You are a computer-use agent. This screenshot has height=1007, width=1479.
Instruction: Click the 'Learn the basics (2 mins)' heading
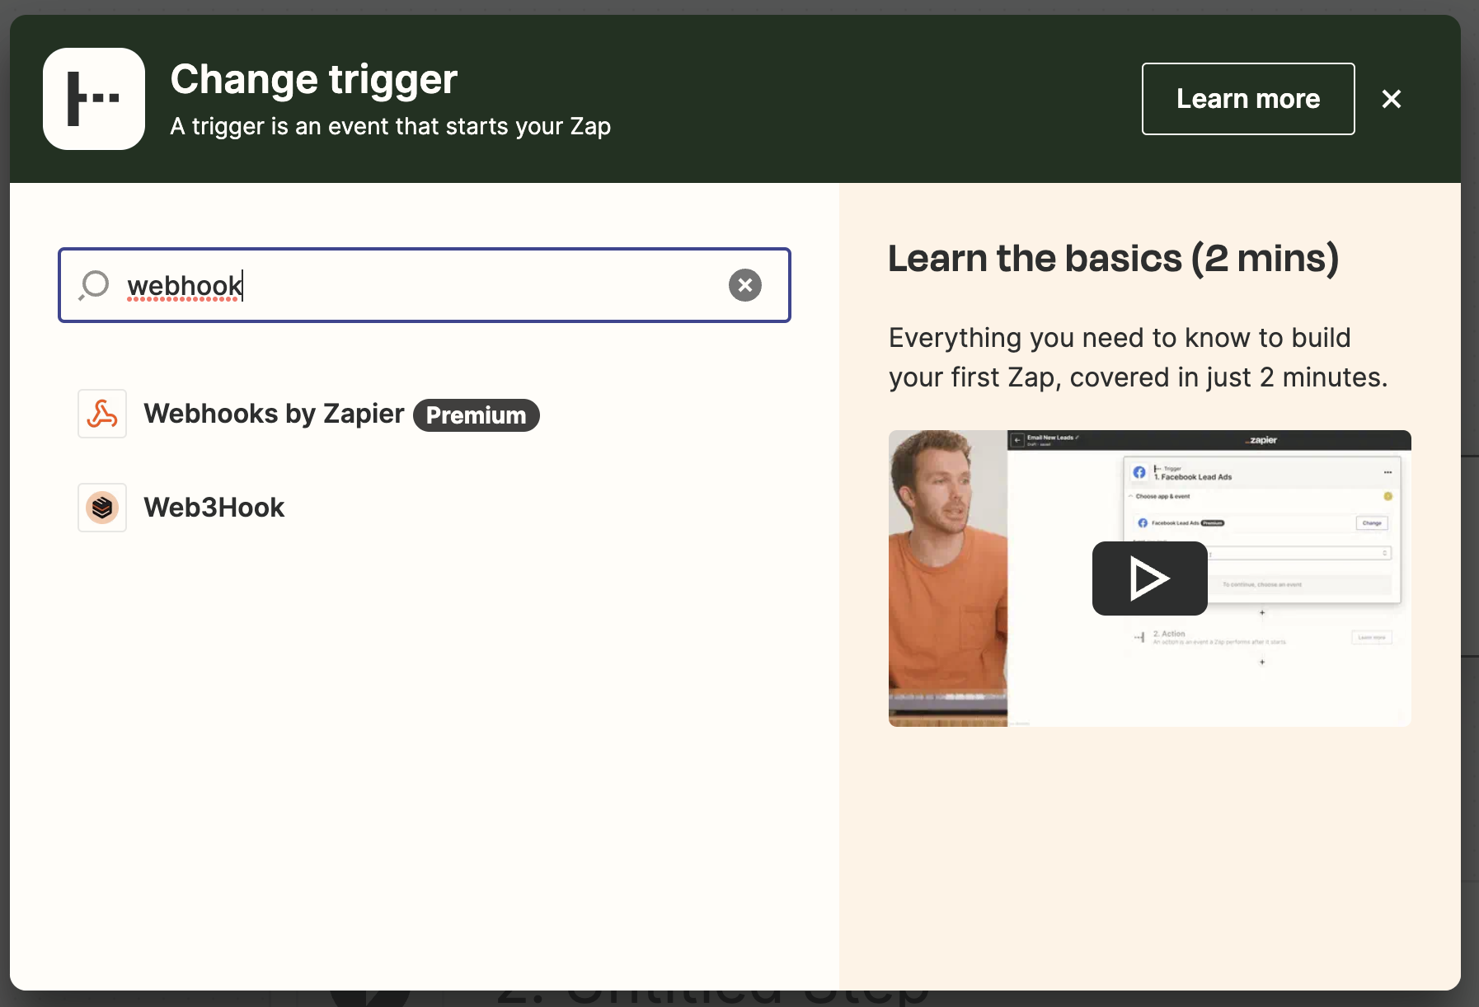pos(1112,259)
